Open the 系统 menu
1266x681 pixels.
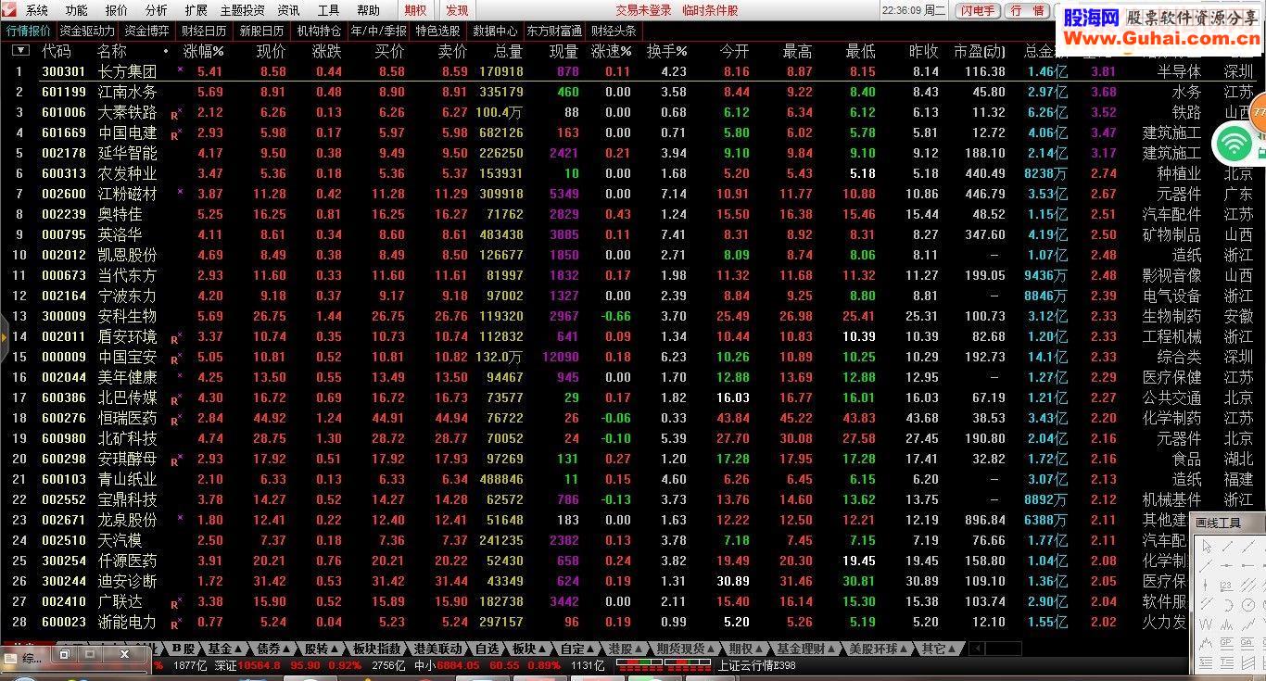[x=37, y=10]
